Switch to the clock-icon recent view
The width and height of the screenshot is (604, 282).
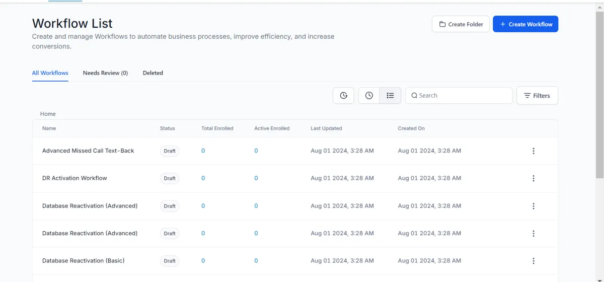coord(369,96)
